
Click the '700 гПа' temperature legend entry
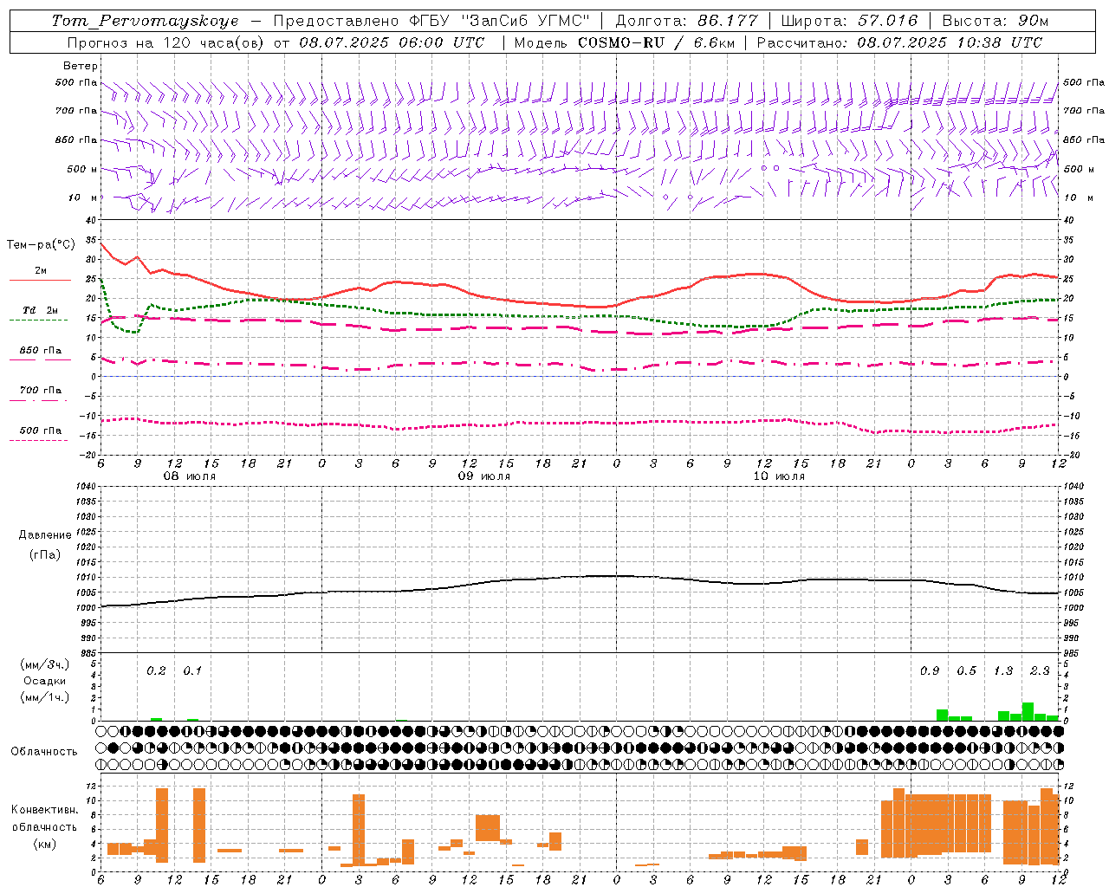click(x=41, y=390)
